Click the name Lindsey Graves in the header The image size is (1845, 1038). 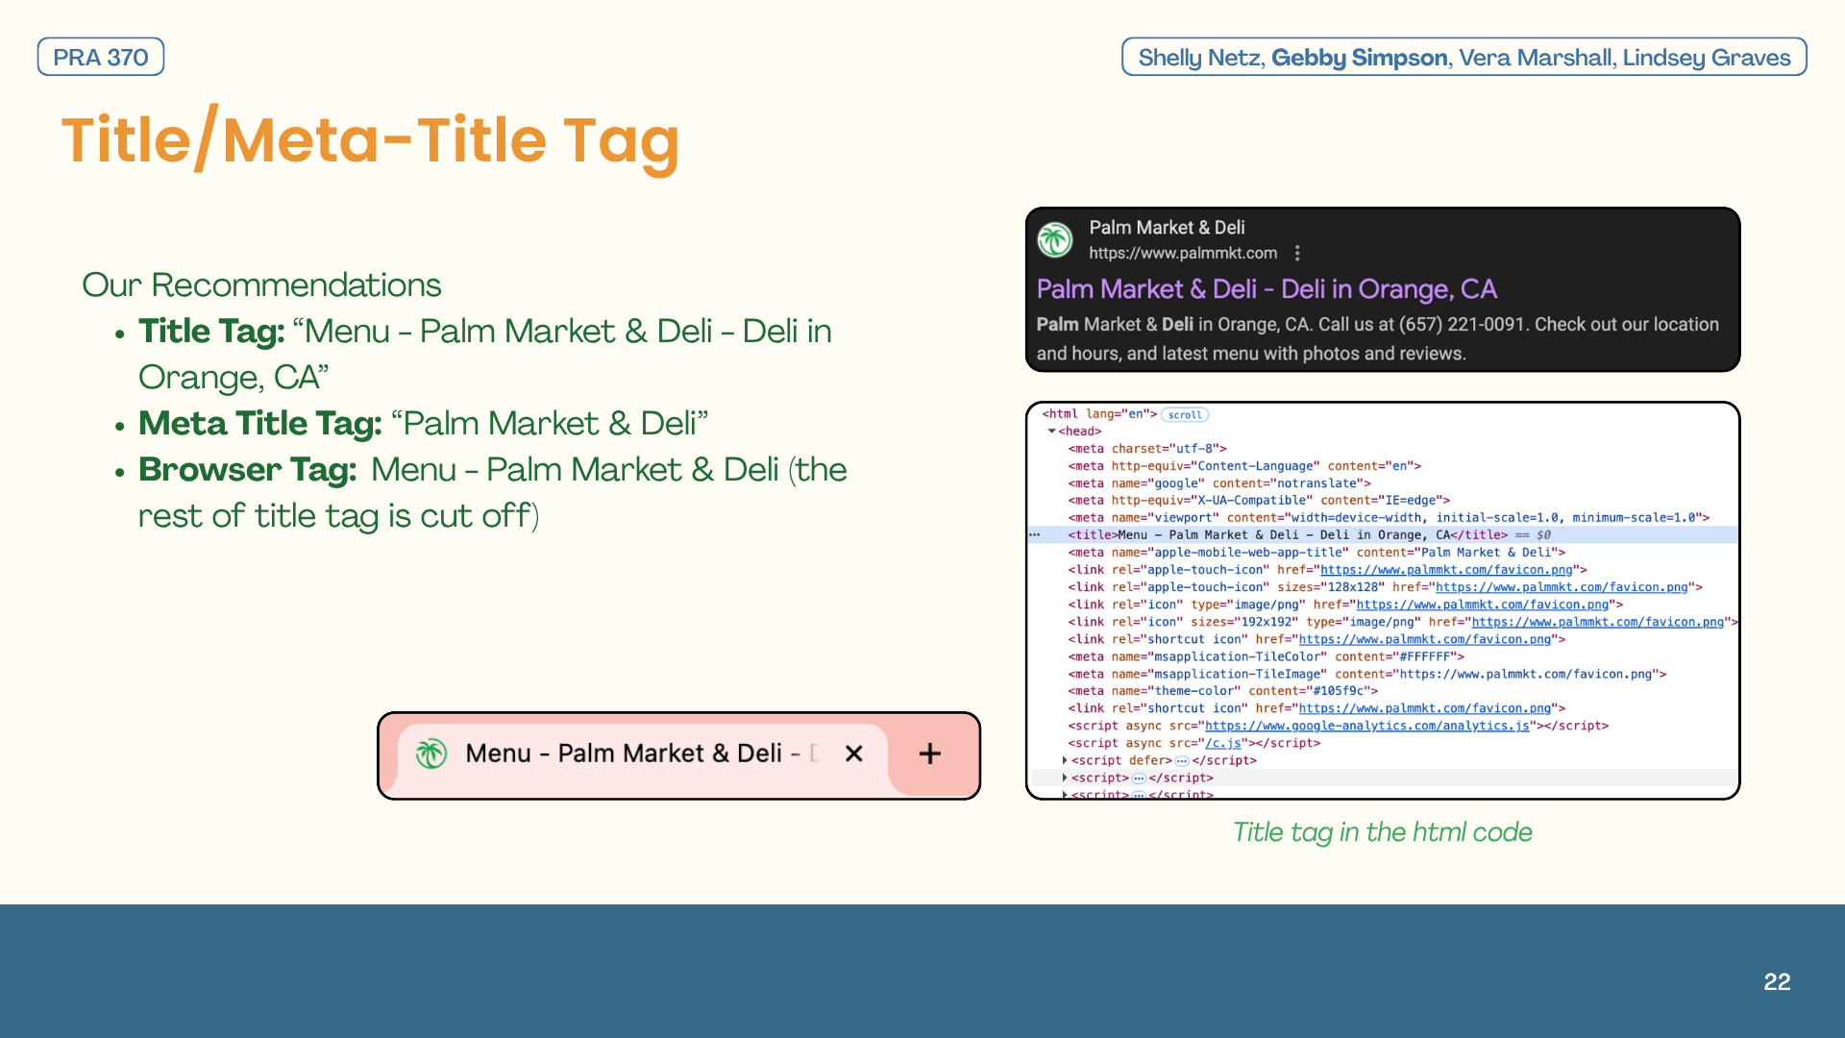click(x=1707, y=58)
